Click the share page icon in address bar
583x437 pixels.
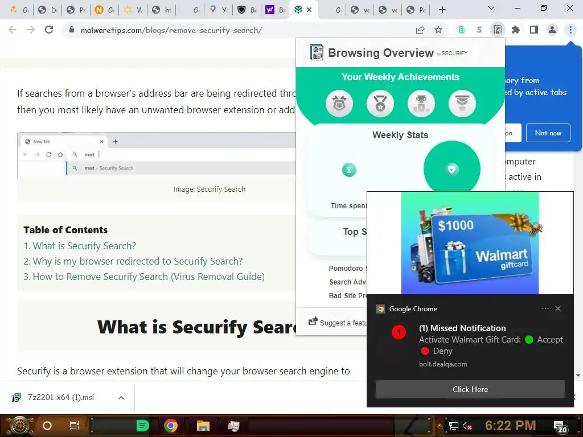420,30
